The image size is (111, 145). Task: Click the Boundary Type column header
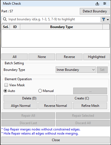(61, 27)
